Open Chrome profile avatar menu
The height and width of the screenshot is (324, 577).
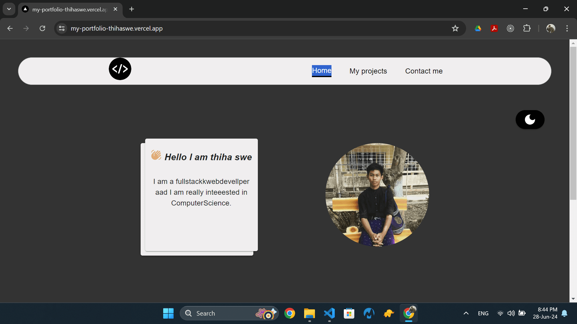[x=551, y=28]
